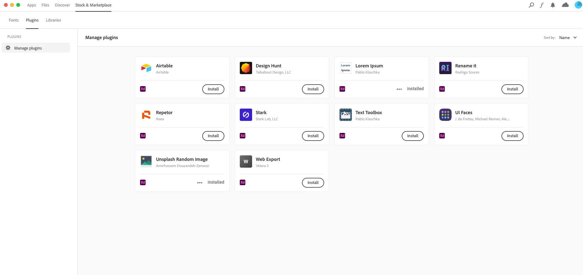This screenshot has width=583, height=275.
Task: Click the Xd badge on the Web Export card
Action: (x=243, y=182)
